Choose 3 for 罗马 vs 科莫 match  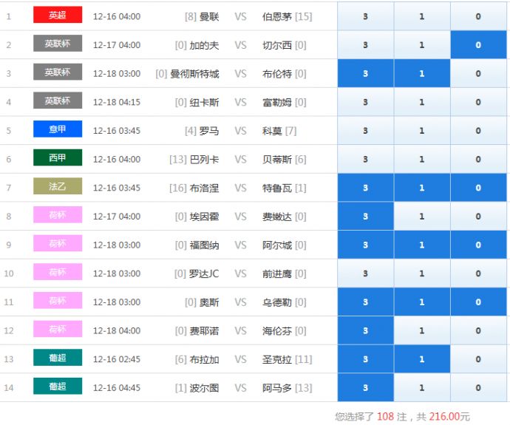coord(365,131)
